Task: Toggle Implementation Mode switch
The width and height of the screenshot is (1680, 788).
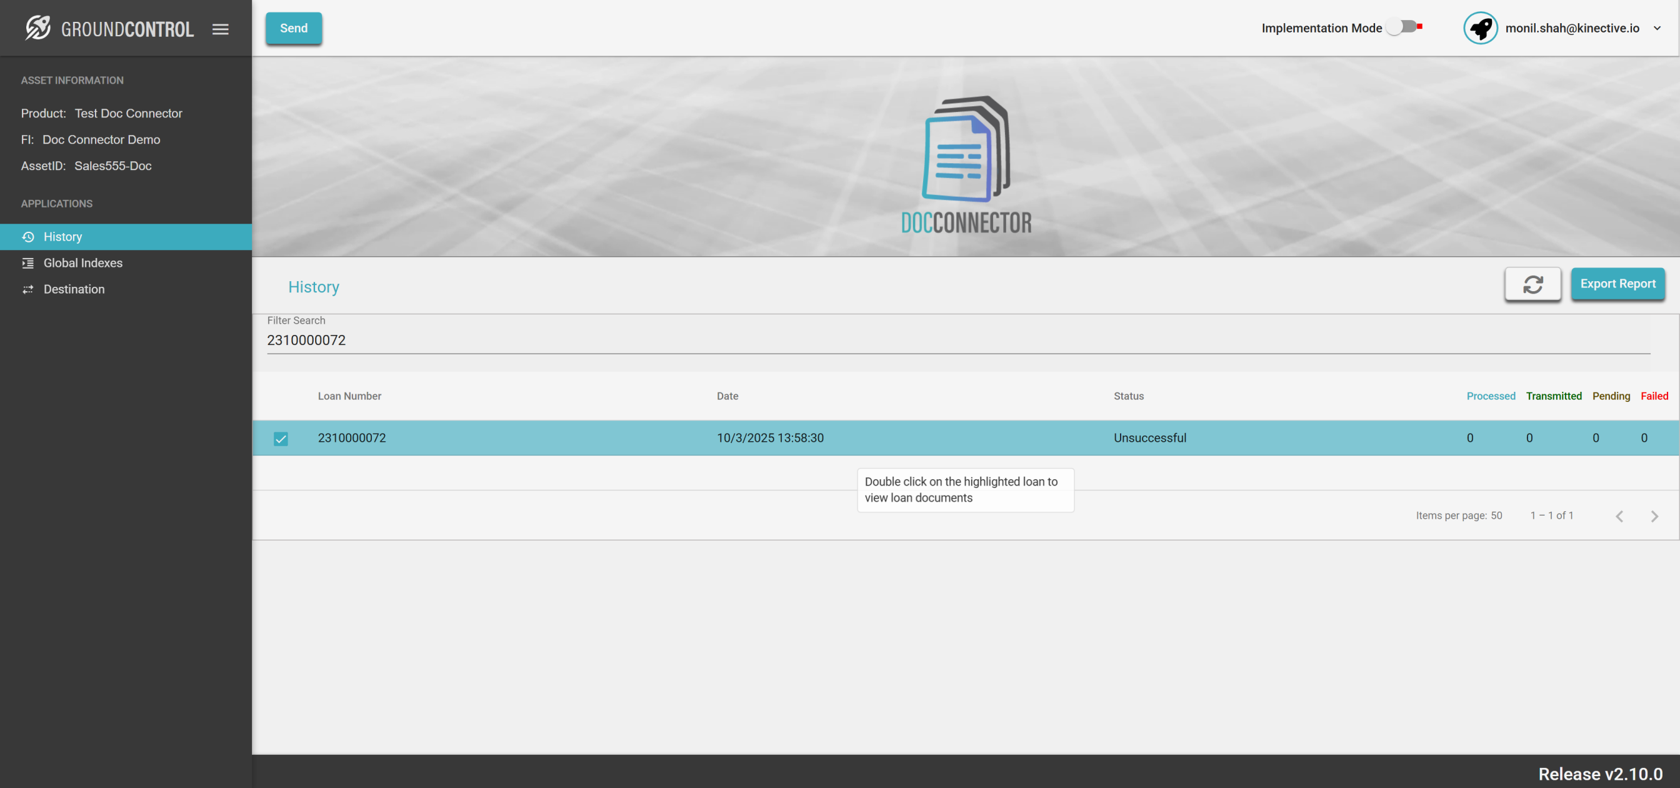Action: (1402, 27)
